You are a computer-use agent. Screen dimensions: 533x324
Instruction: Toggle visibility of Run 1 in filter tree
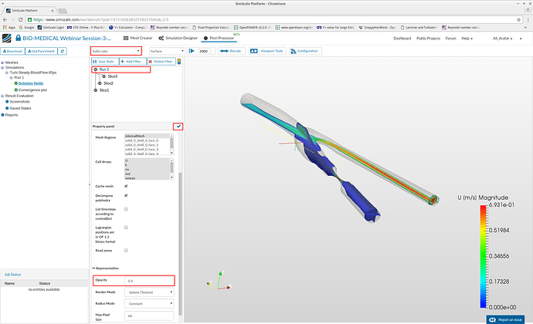click(x=96, y=69)
